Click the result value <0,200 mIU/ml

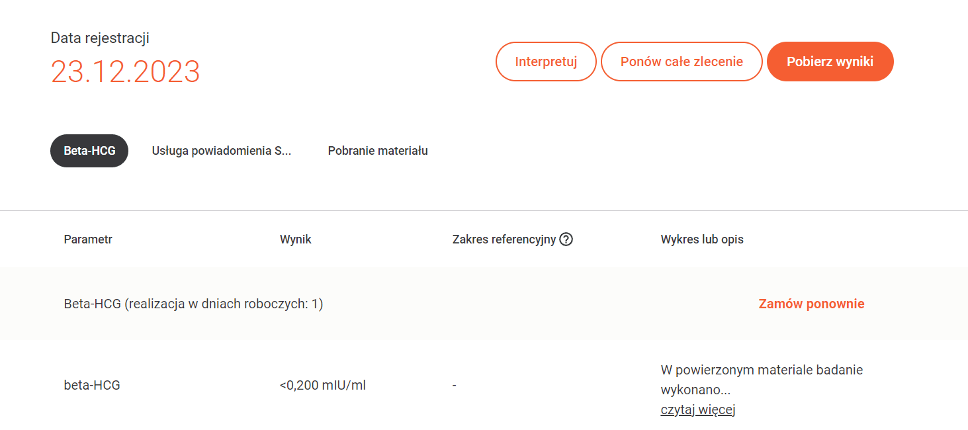323,385
